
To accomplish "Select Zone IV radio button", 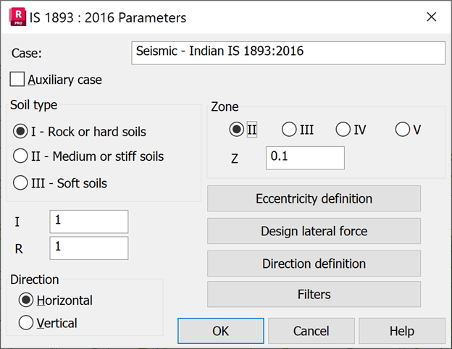I will pos(343,130).
